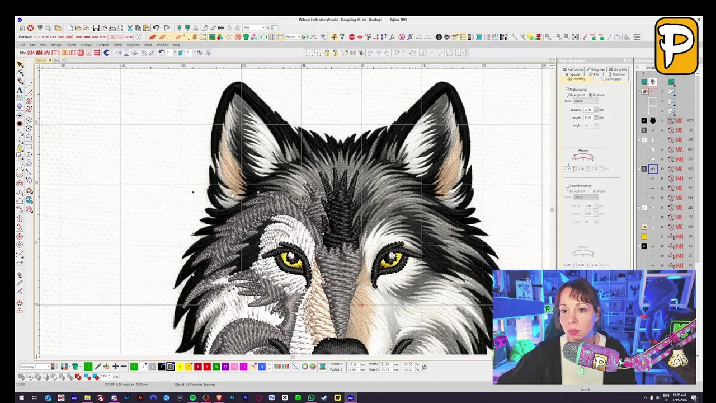This screenshot has width=716, height=403.
Task: Select the By segment radio for first underlay
Action: pos(567,95)
